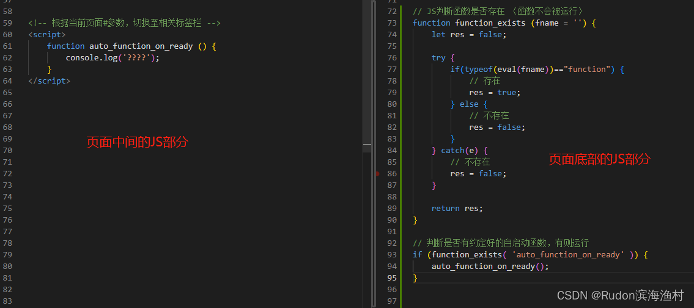This screenshot has width=694, height=308.
Task: Click function_exists name in line 73 declaration
Action: tap(490, 23)
